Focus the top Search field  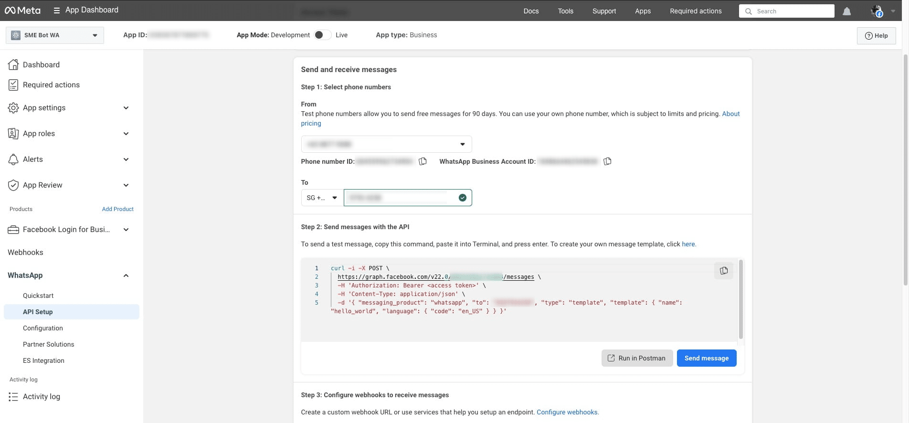coord(787,11)
